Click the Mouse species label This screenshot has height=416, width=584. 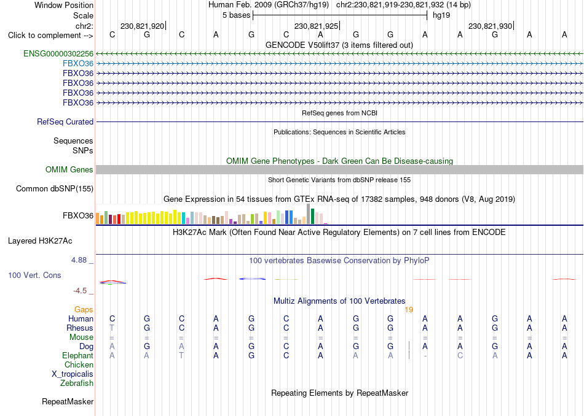coord(82,337)
